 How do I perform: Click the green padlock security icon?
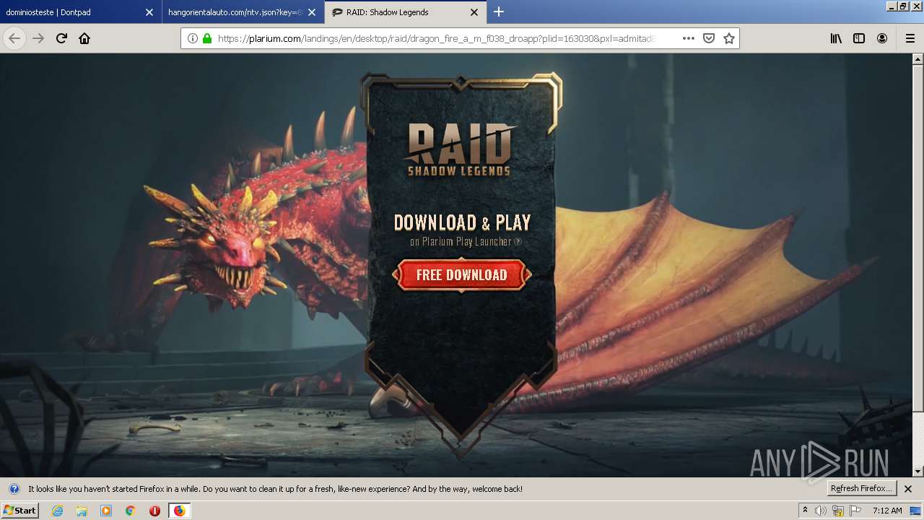coord(207,38)
